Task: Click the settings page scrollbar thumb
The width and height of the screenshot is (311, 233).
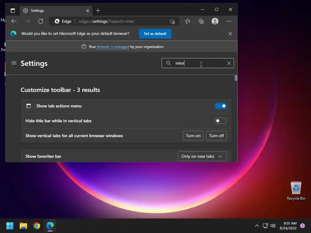Action: tap(236, 78)
